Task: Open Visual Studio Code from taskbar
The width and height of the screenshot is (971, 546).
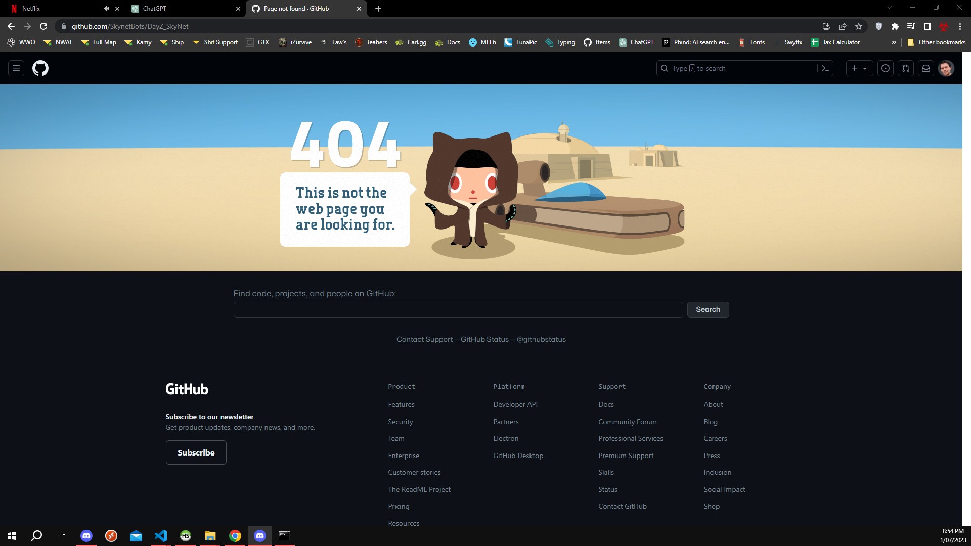Action: click(161, 536)
